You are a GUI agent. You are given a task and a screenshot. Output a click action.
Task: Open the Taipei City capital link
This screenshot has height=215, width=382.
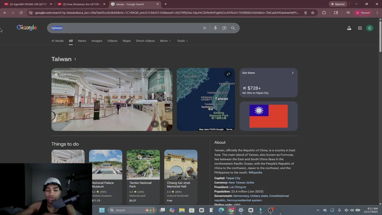233,178
